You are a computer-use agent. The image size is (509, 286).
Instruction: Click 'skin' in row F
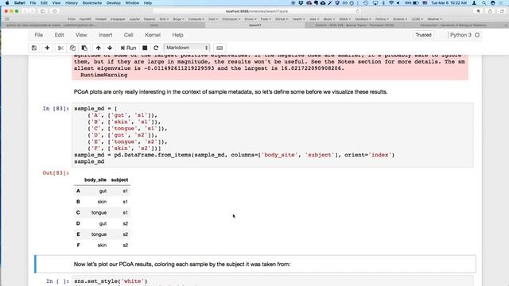click(102, 245)
